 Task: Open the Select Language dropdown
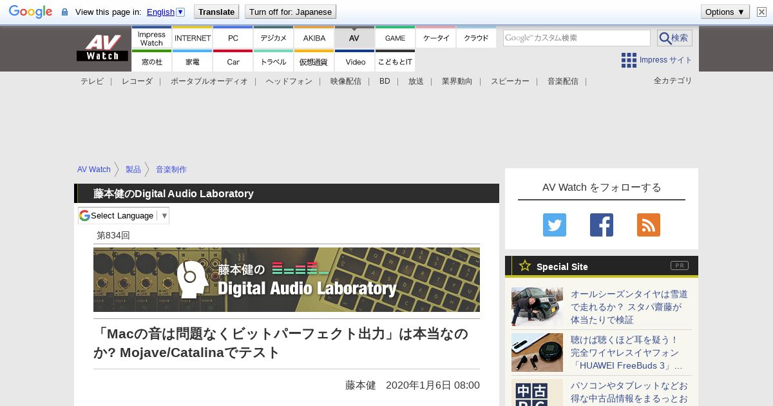point(124,215)
